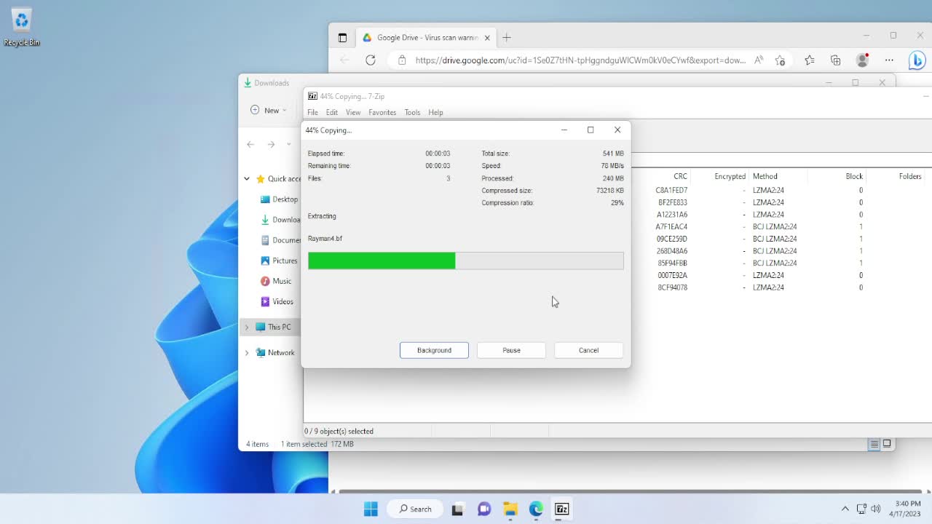Open the Favorites menu in 7-Zip
The image size is (932, 524).
(x=382, y=112)
